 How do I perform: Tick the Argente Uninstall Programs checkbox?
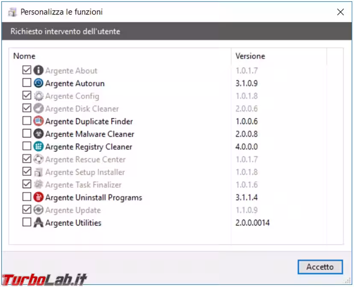(x=27, y=196)
